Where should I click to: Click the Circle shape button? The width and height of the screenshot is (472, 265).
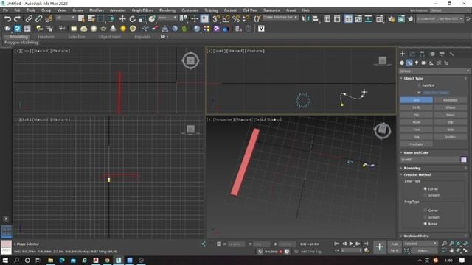click(416, 107)
